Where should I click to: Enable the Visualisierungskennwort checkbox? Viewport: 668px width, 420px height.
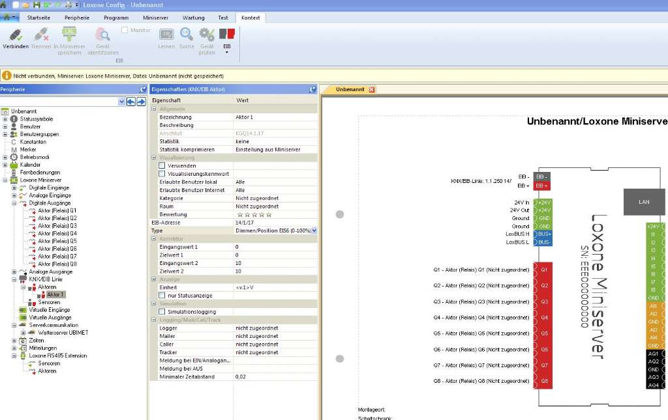(x=162, y=173)
